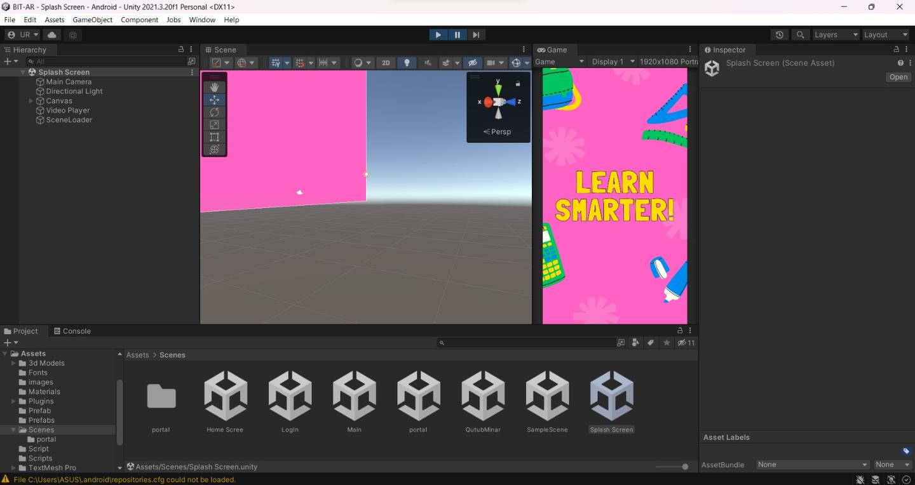Click the Project search field

[x=526, y=343]
